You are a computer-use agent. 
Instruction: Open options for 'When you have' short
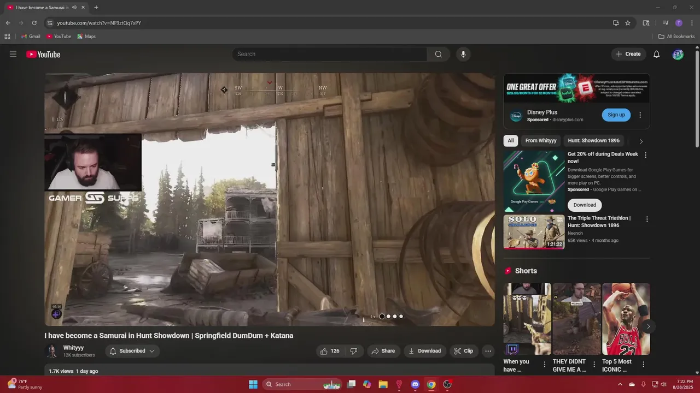(544, 365)
